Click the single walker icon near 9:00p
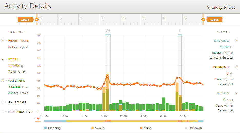Image resolution: width=240 pixels, height=133 pixels. (180, 31)
